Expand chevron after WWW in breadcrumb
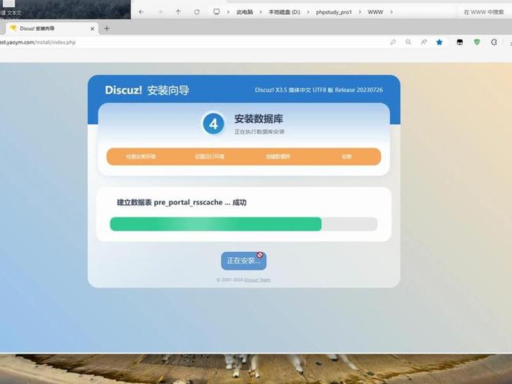This screenshot has width=512, height=384. [x=391, y=12]
